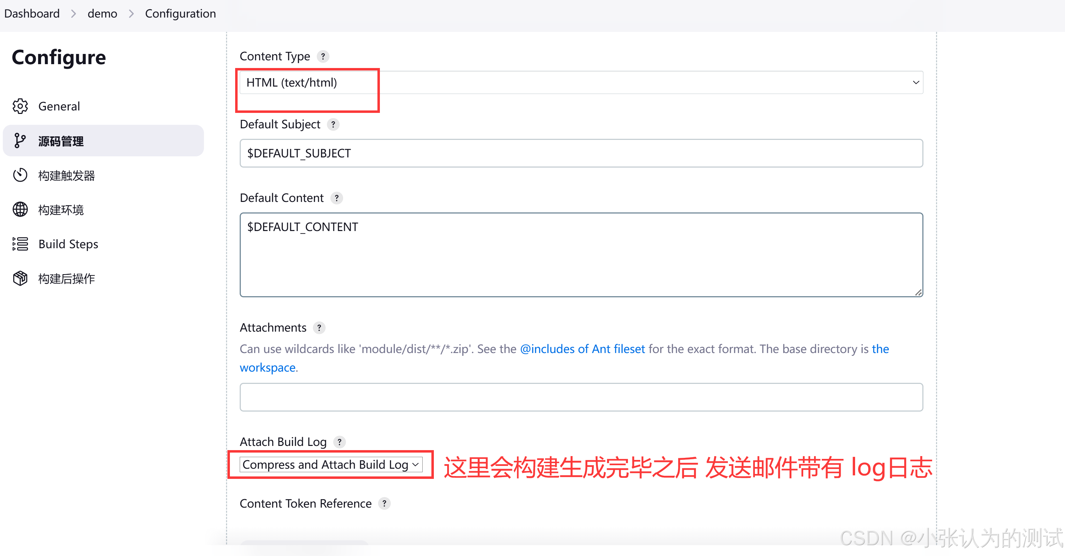Select the 构建环境 icon

coord(21,209)
